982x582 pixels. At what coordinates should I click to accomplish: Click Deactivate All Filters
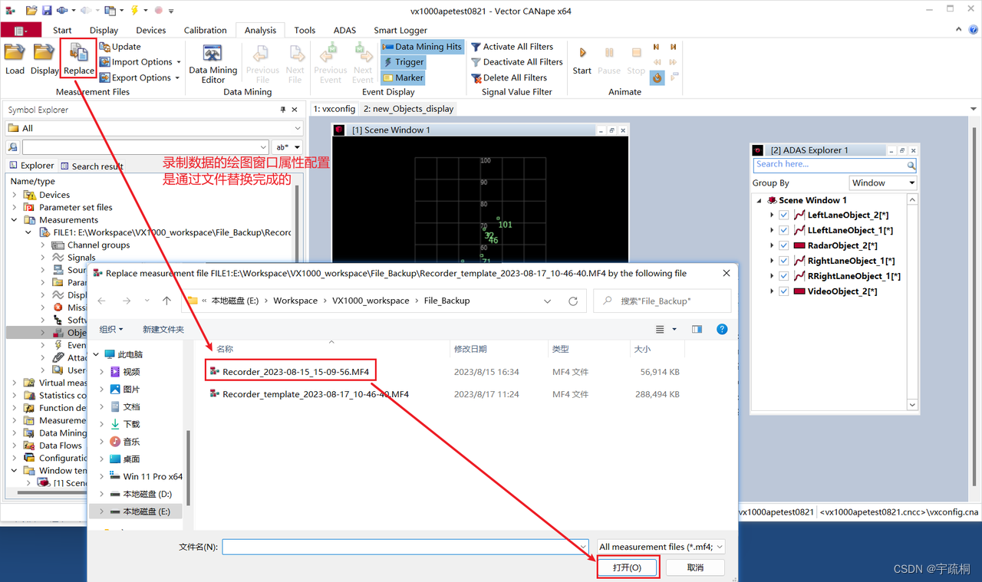516,62
